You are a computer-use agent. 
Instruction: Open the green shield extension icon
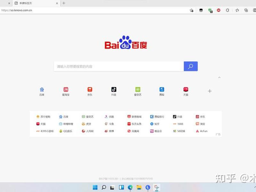pos(210,11)
